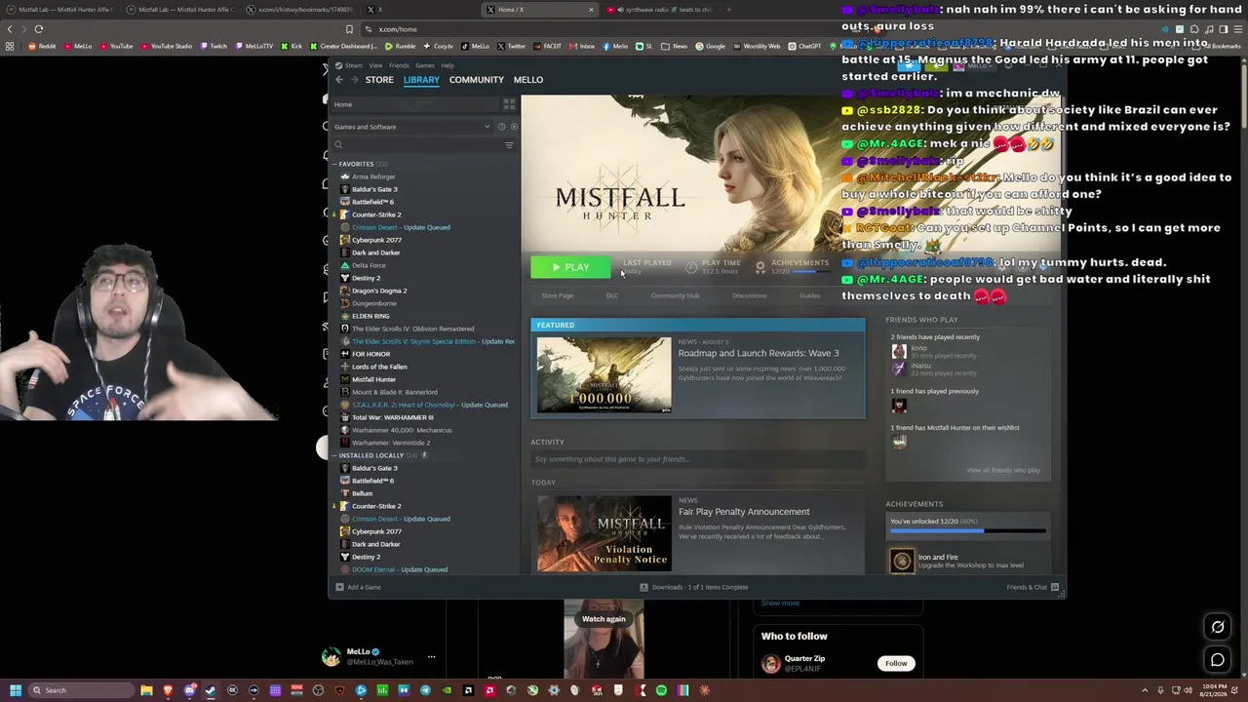The height and width of the screenshot is (702, 1248).
Task: Click the achievements gear icon
Action: 760,267
